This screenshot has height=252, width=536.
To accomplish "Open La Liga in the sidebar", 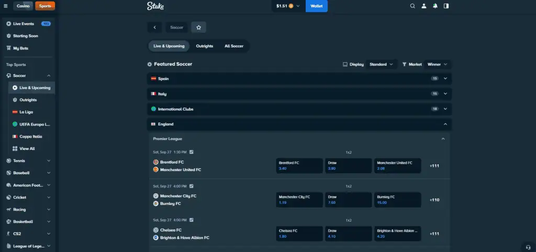I will pyautogui.click(x=27, y=112).
